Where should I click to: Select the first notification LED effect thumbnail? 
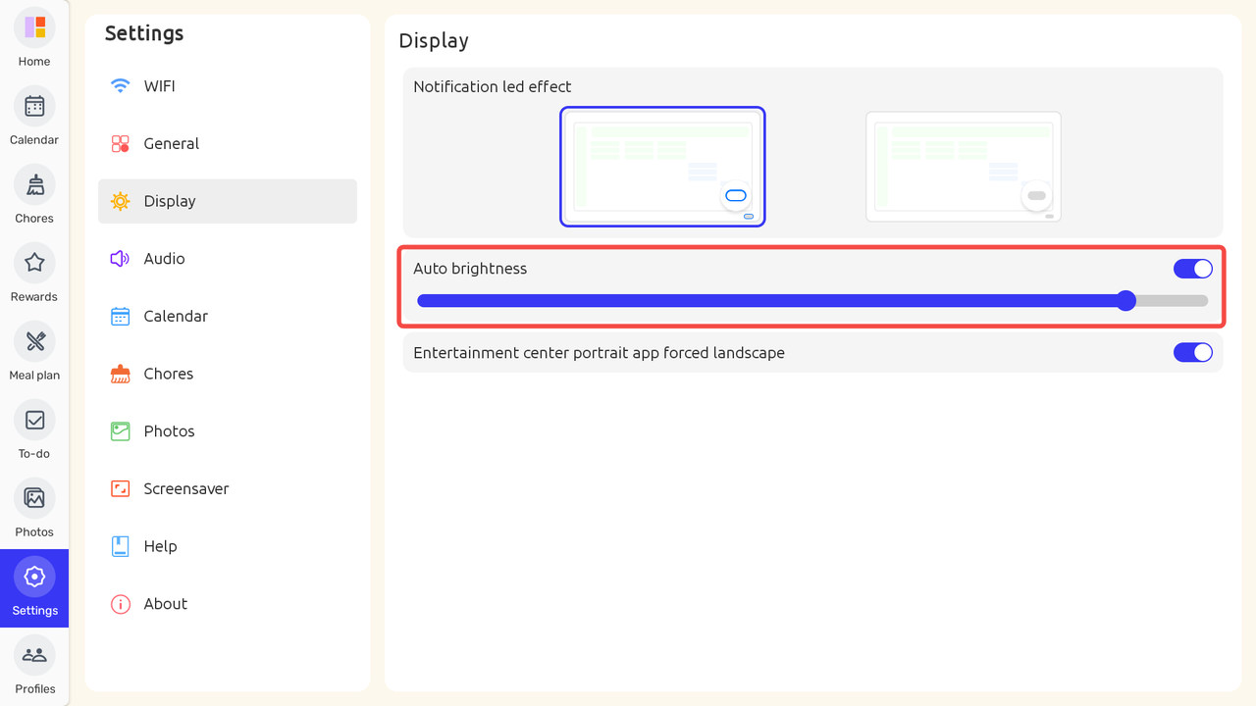point(662,167)
